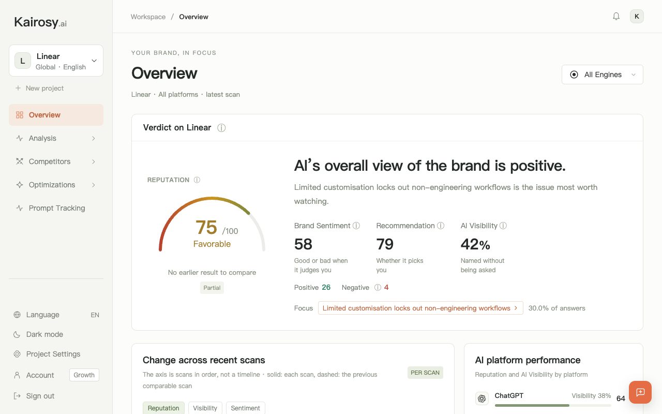Click the Kairosy.ai logo
662x414 pixels.
point(40,22)
